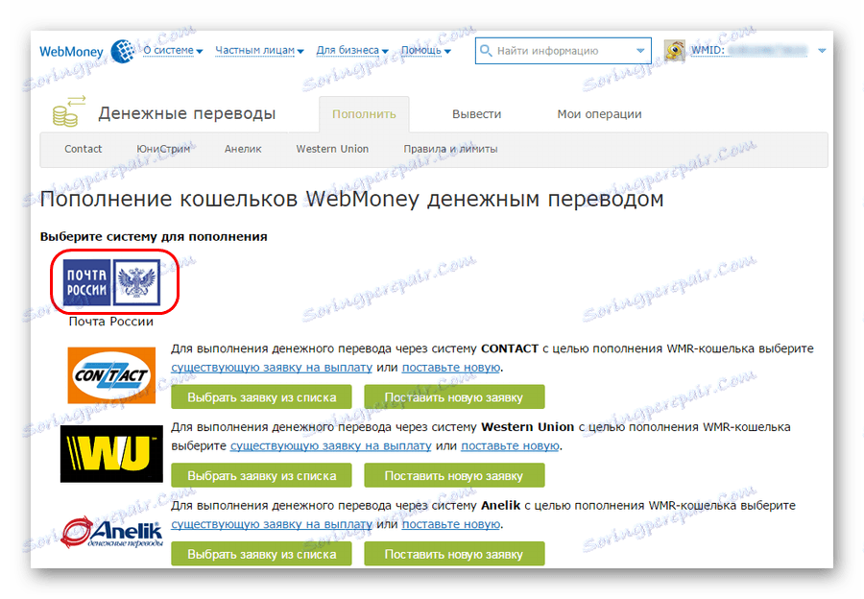Viewport: 864px width, 599px height.
Task: Select the Анелик submenu item
Action: click(x=243, y=149)
